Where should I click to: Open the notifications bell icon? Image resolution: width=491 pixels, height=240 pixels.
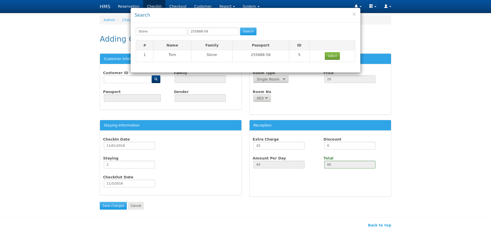click(x=357, y=6)
